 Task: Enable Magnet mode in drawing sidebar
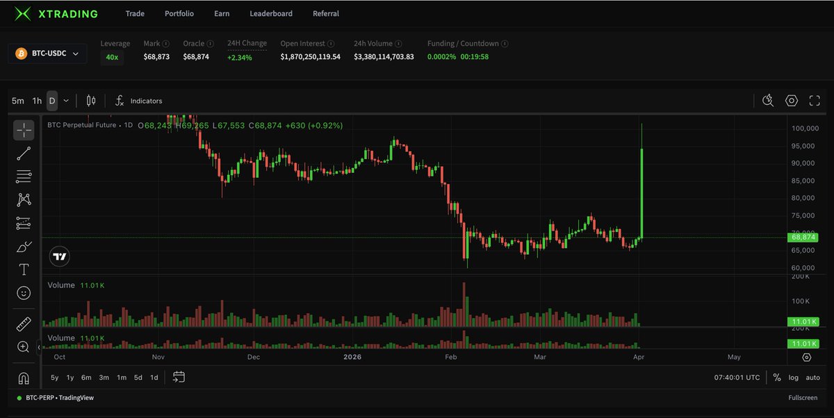tap(24, 377)
